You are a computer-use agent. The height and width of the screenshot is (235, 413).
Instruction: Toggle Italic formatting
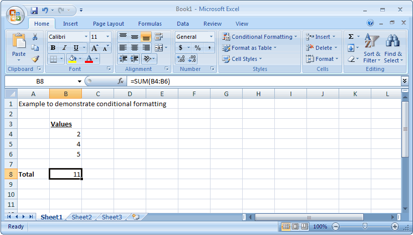[64, 48]
